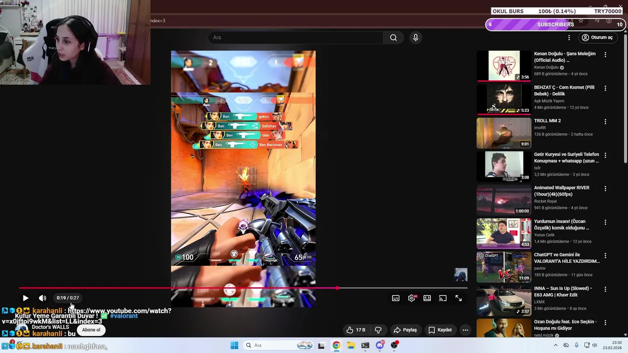Click the Windows taskbar search box
Viewport: 628px width, 353px height.
pos(279,346)
